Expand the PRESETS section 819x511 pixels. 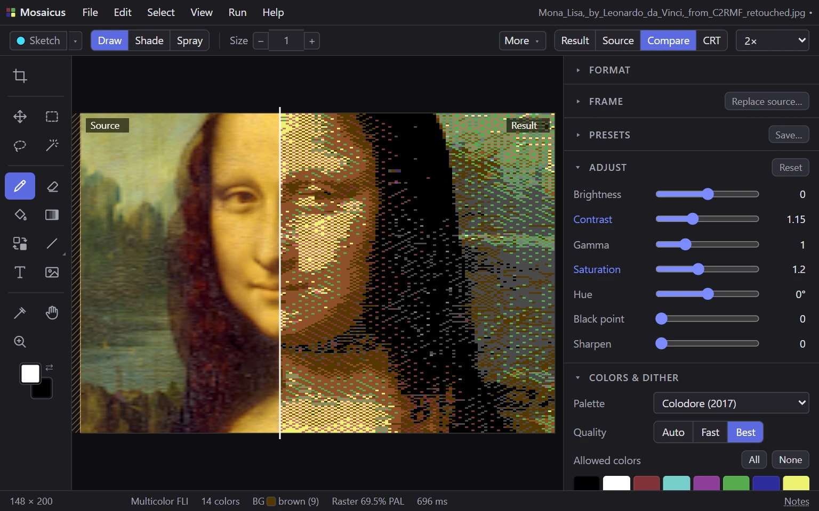click(609, 135)
